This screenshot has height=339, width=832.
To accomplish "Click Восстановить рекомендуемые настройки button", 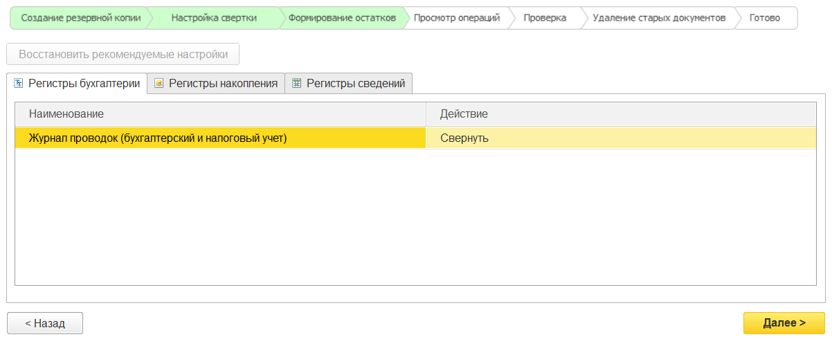I will pos(123,54).
